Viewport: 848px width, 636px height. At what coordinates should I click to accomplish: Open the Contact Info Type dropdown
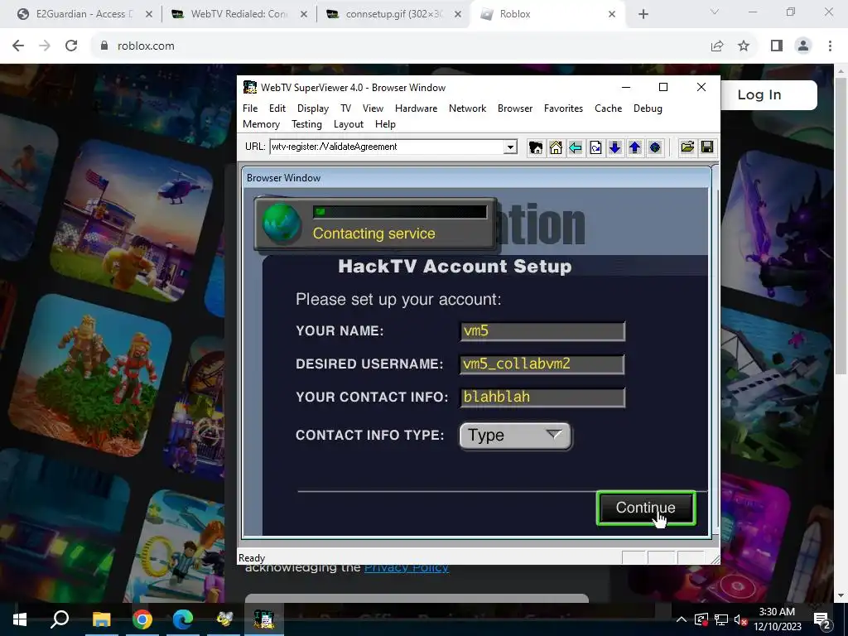point(515,436)
